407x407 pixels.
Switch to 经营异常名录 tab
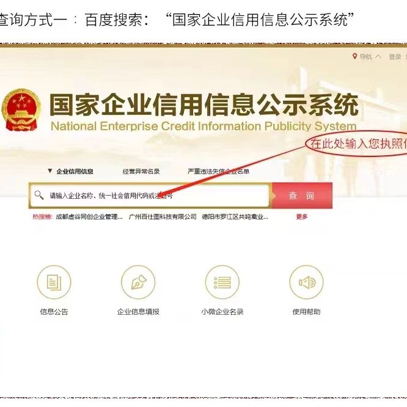[141, 171]
